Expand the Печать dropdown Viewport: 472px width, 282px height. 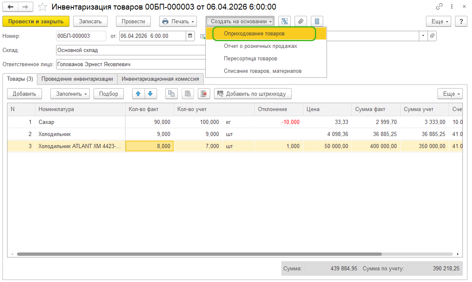[x=178, y=21]
